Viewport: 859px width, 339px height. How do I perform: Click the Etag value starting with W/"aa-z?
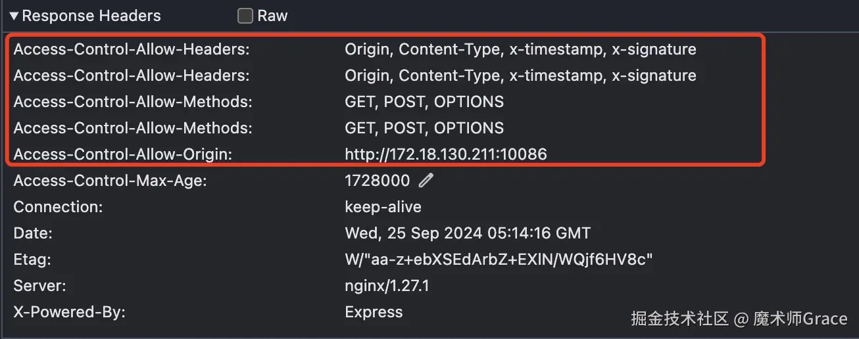pyautogui.click(x=499, y=260)
